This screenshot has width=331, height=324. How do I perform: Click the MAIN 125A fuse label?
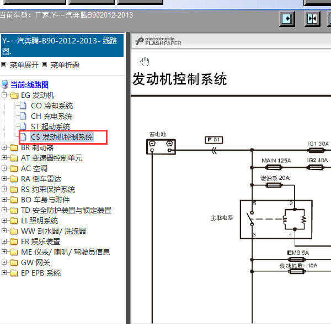pos(276,161)
